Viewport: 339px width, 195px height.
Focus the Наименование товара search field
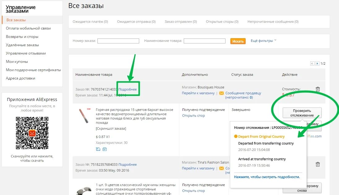coord(204,41)
